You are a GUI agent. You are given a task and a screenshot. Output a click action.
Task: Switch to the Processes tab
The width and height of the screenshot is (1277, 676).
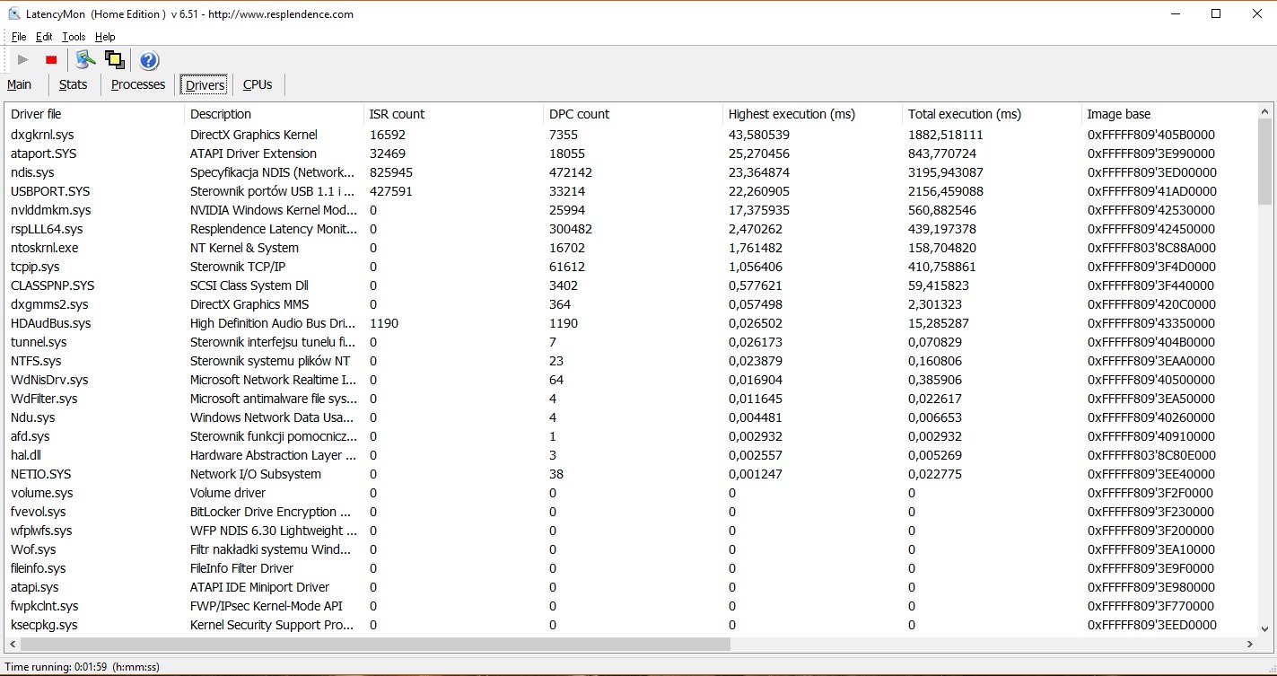point(138,84)
